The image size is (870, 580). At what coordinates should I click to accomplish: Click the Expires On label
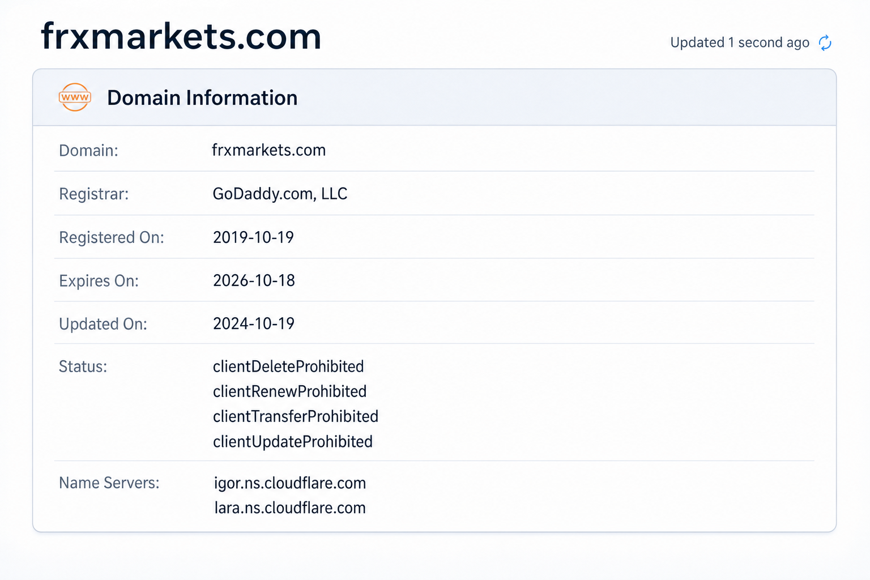click(x=99, y=281)
